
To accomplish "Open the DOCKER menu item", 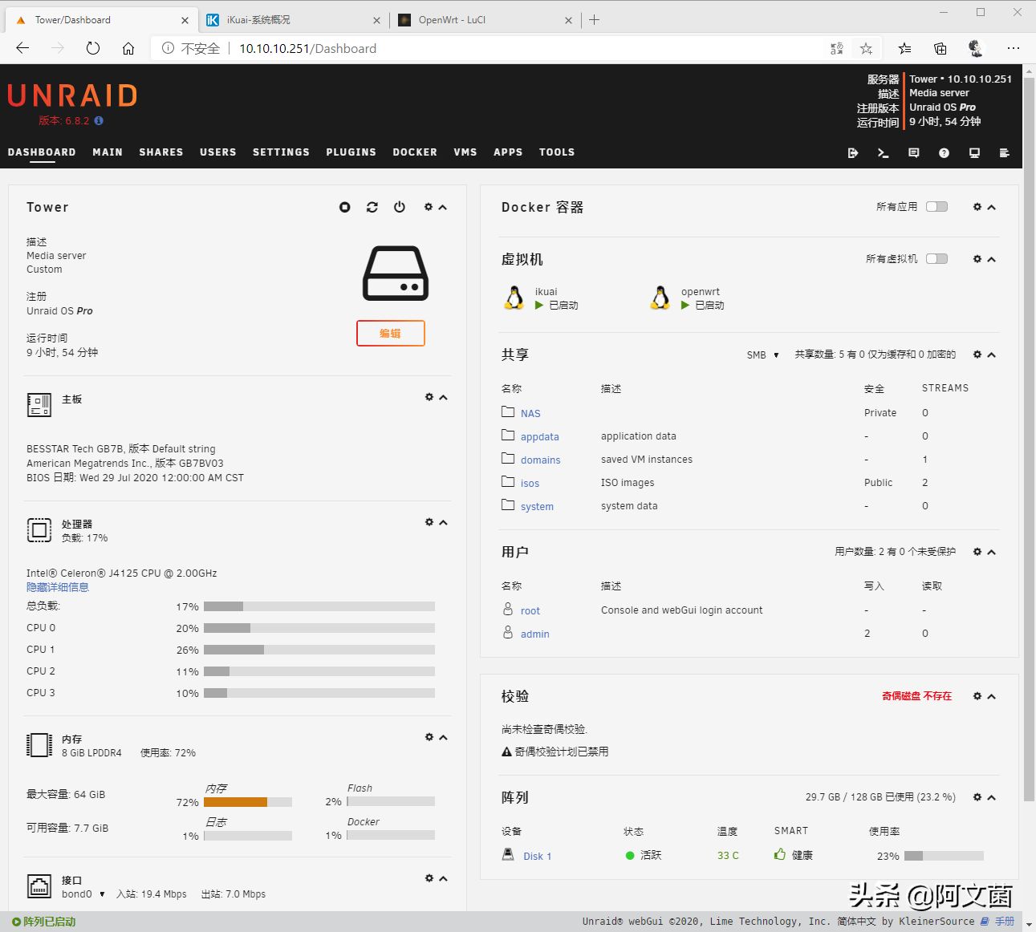I will pos(415,152).
